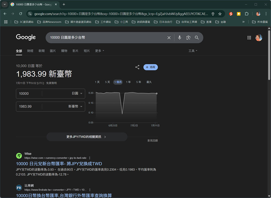Open the apps grid on bookmarks bar
Screen dimensions: 271x198
click(6, 22)
